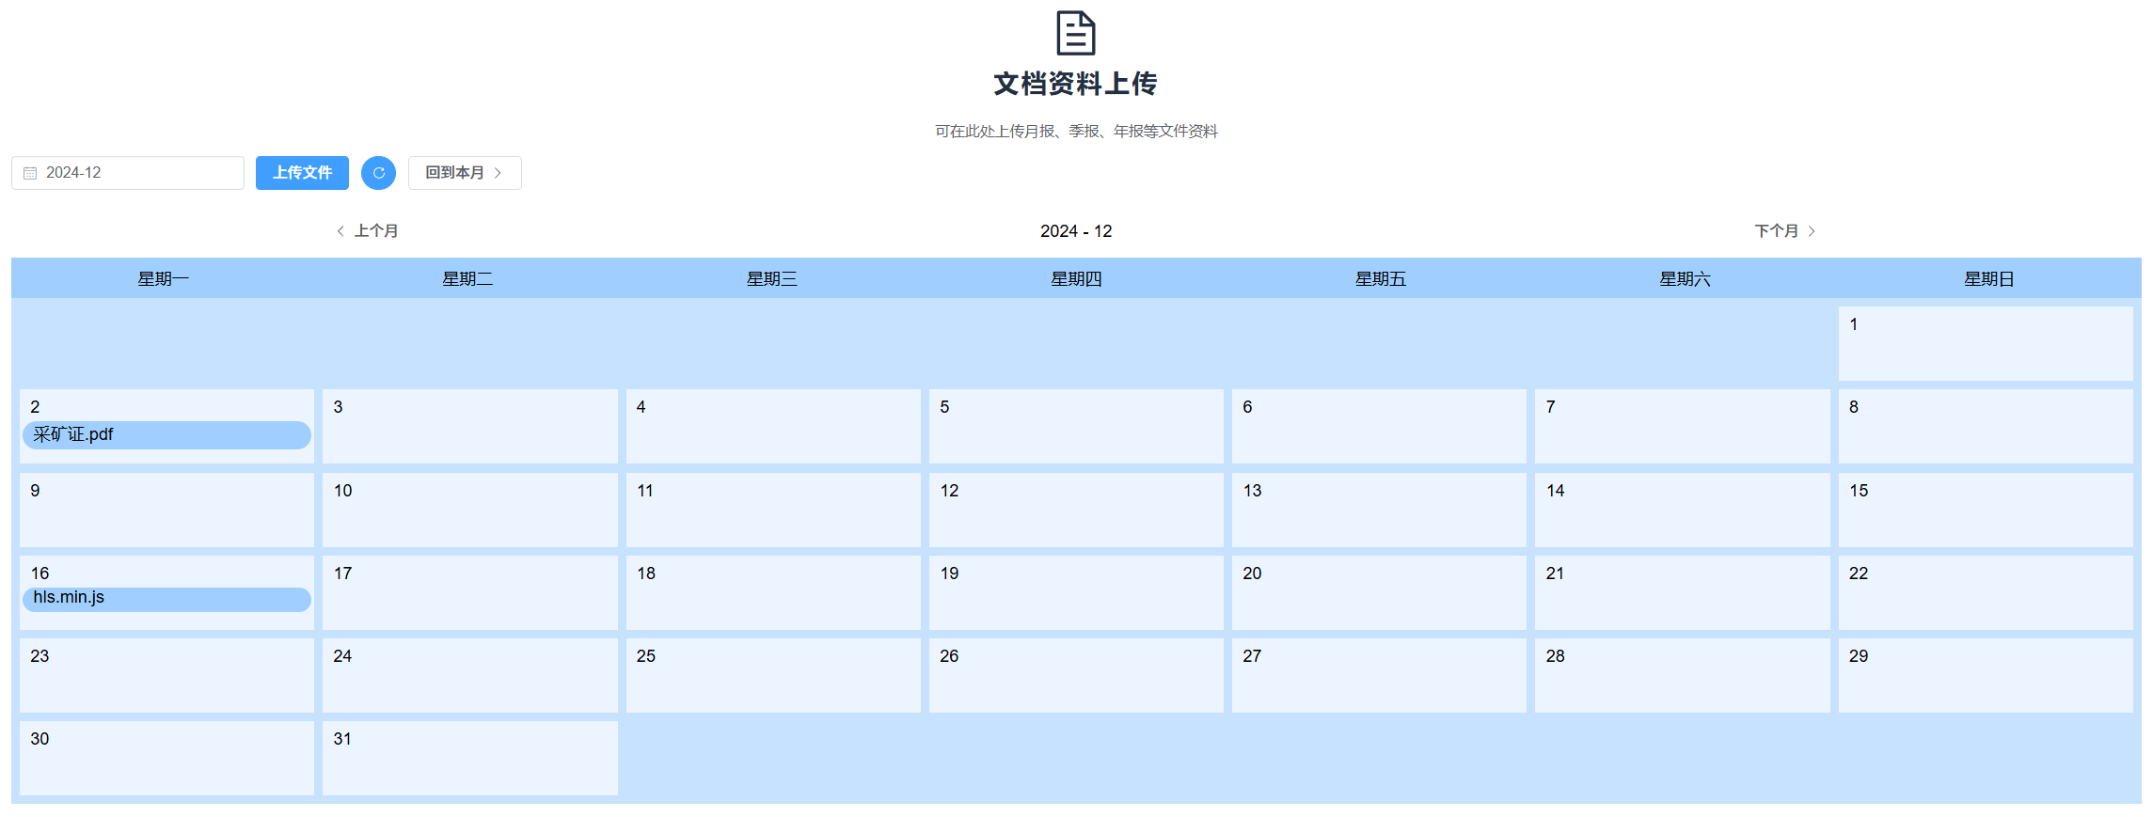Open the 采矿证.pdf file entry
Screen dimensions: 2153x817
[166, 434]
